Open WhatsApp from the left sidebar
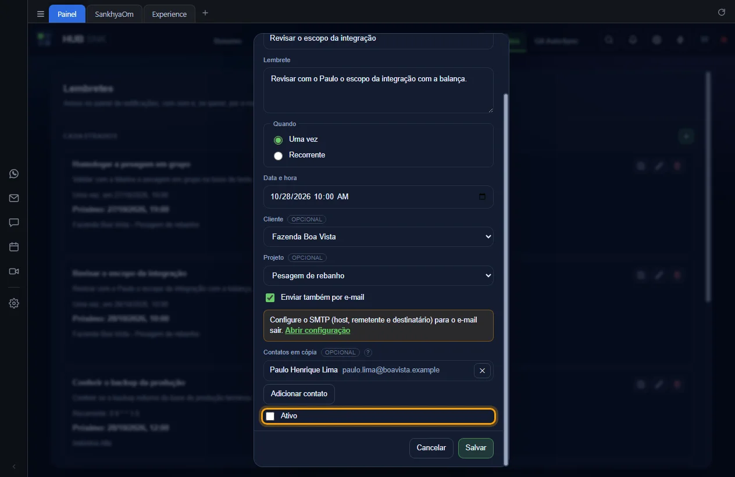This screenshot has height=477, width=735. point(14,174)
